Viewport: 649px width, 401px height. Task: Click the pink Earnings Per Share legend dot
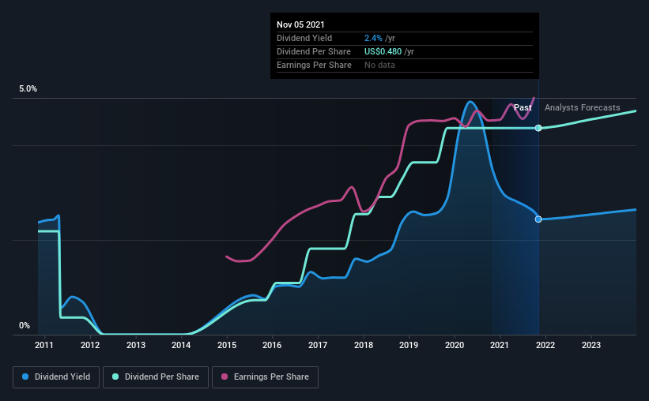click(225, 377)
